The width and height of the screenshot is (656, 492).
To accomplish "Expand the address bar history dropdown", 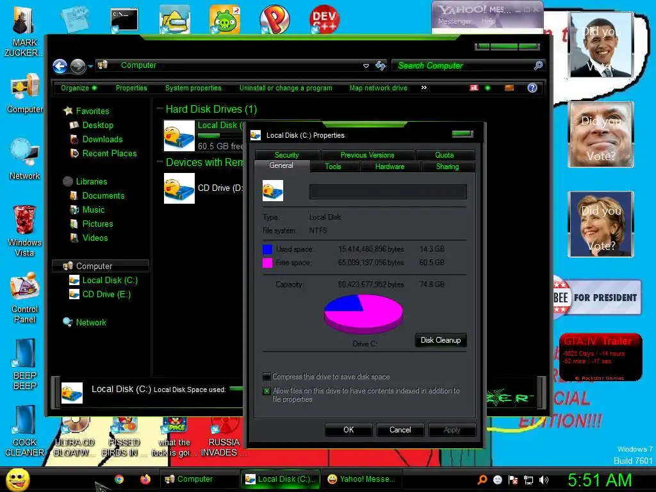I will [x=366, y=66].
